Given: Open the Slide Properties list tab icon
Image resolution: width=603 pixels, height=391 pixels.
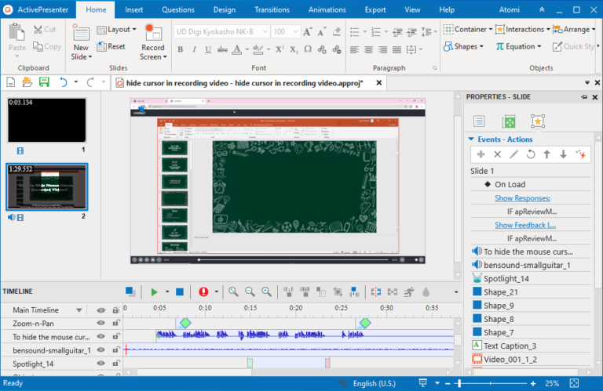Looking at the screenshot, I should [479, 121].
